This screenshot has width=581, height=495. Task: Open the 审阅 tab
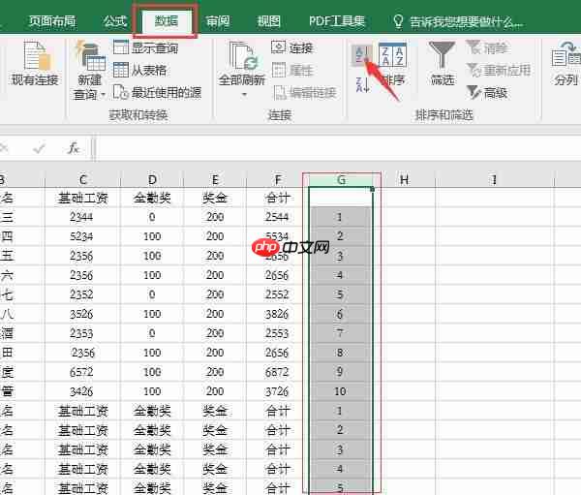[218, 21]
